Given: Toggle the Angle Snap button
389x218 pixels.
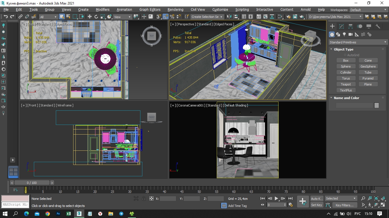Looking at the screenshot, I should [x=165, y=17].
